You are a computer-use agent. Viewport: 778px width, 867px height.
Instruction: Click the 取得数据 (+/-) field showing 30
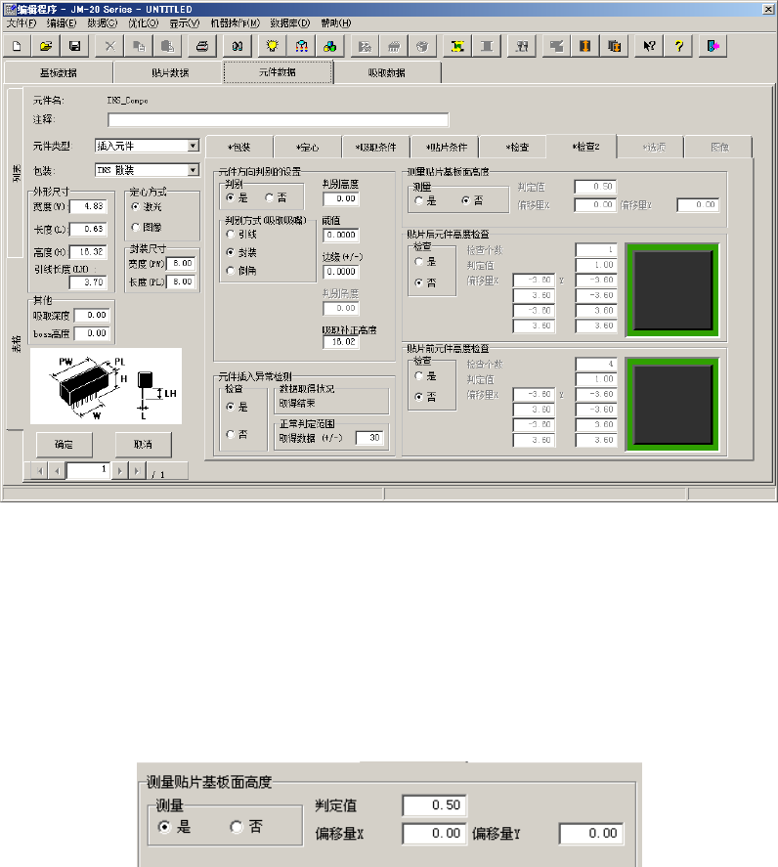[x=369, y=438]
